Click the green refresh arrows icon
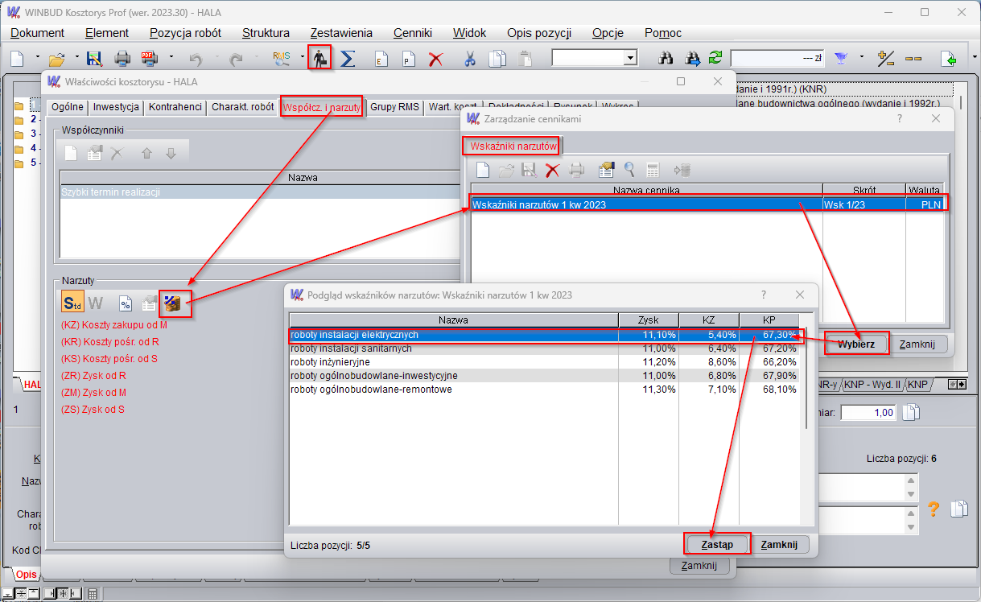Image resolution: width=981 pixels, height=602 pixels. click(715, 59)
